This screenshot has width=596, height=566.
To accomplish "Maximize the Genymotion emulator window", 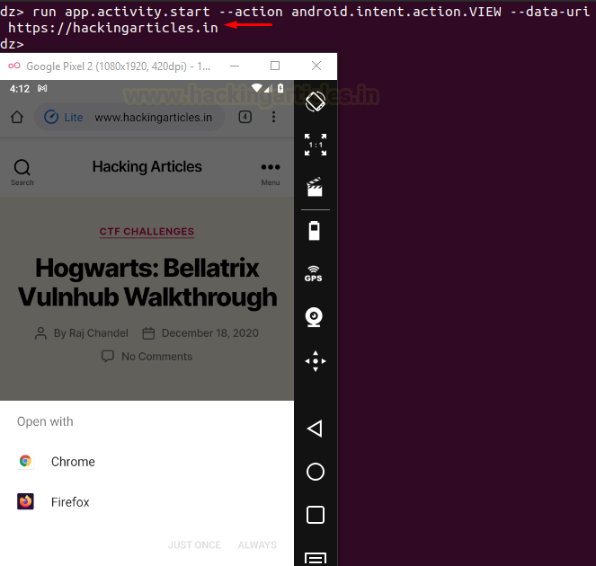I will click(275, 66).
